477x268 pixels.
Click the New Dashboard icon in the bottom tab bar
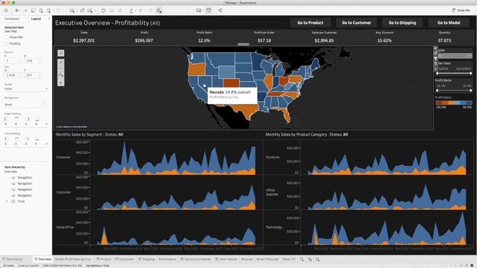click(x=310, y=259)
